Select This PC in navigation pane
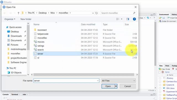This screenshot has width=177, height=100. [13, 68]
